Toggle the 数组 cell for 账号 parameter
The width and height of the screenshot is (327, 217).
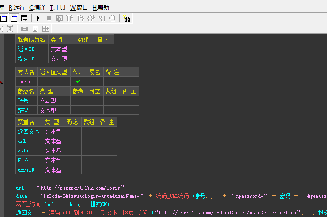click(x=111, y=101)
